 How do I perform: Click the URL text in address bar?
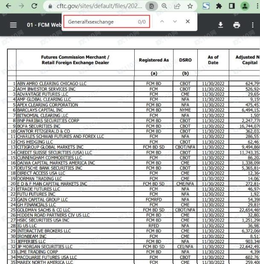(x=99, y=6)
